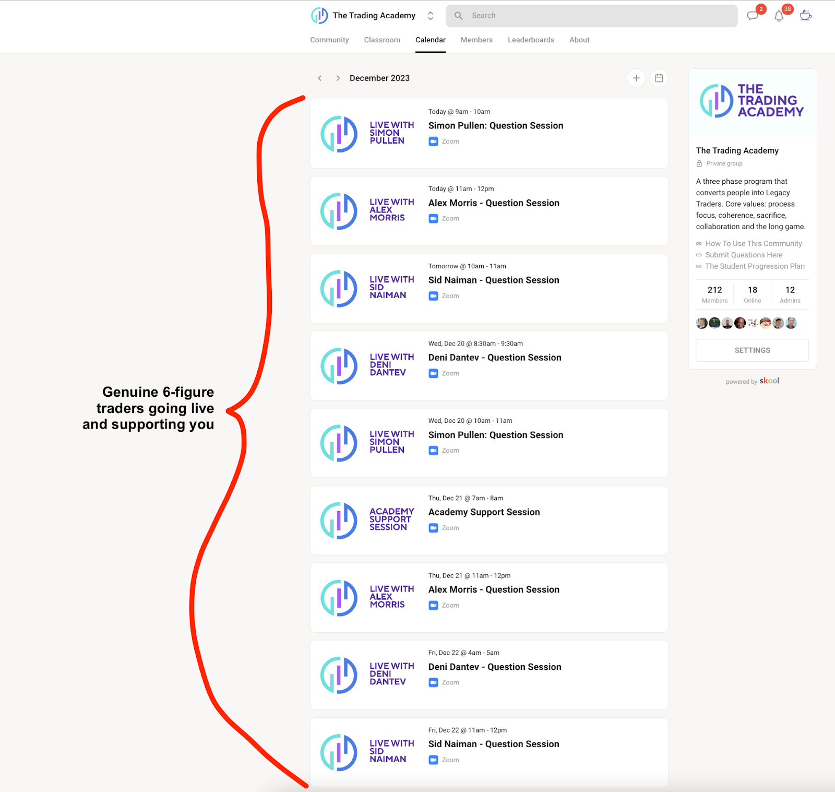The image size is (835, 792).
Task: Open the chat messages icon
Action: tap(753, 16)
